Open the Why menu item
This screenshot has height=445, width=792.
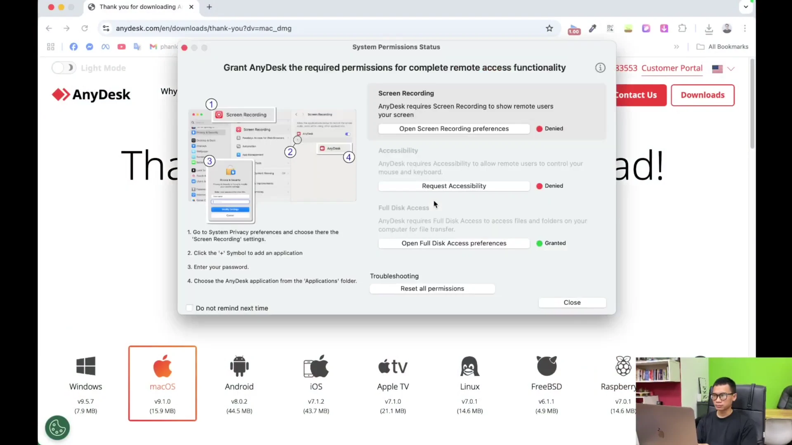(169, 91)
